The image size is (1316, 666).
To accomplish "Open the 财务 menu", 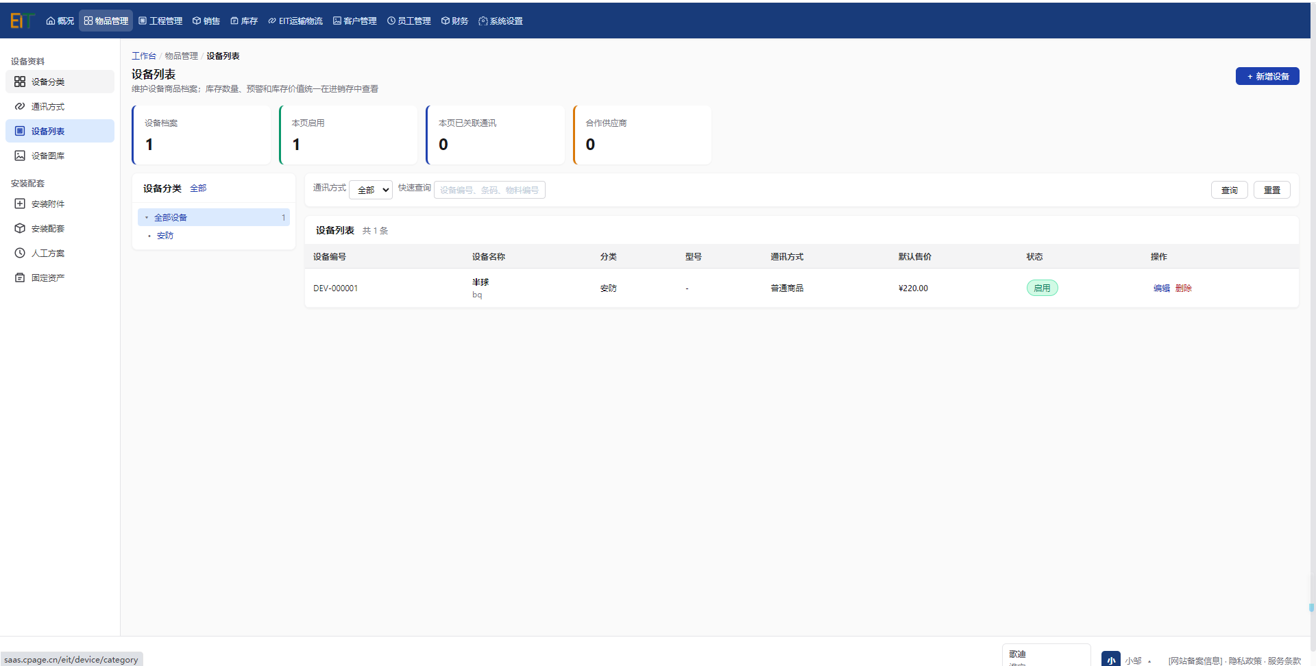I will [x=455, y=21].
